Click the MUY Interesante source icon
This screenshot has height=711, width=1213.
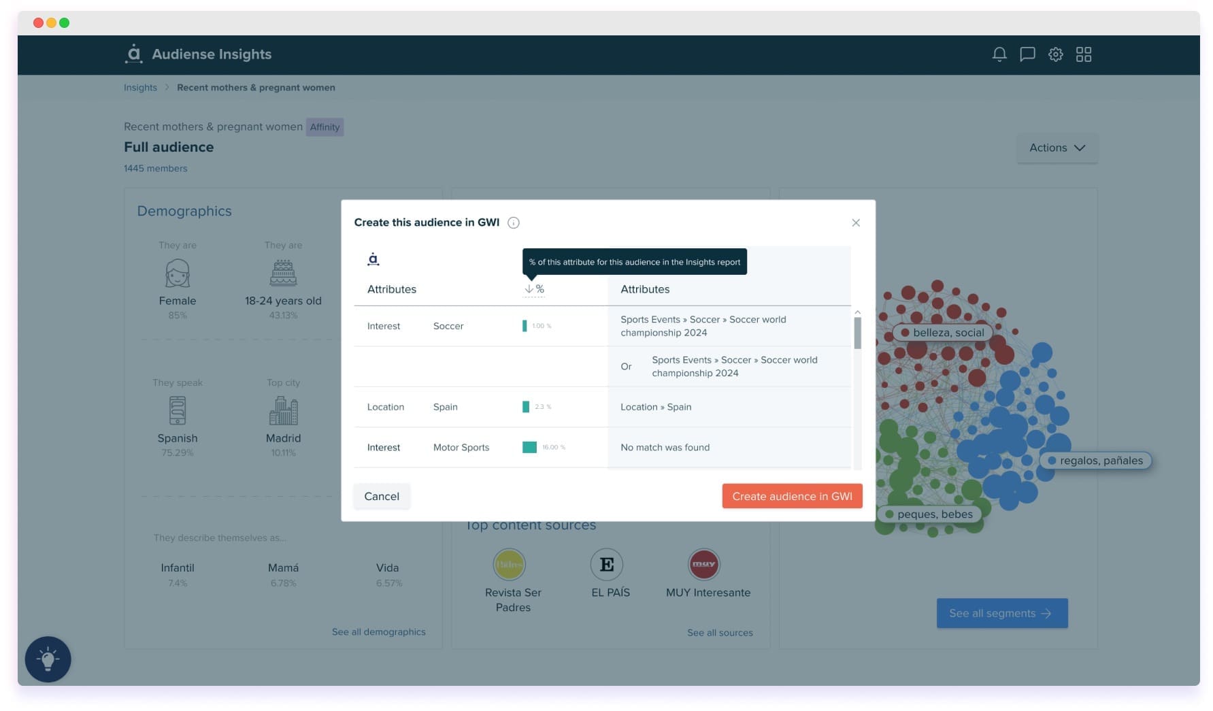pos(703,564)
